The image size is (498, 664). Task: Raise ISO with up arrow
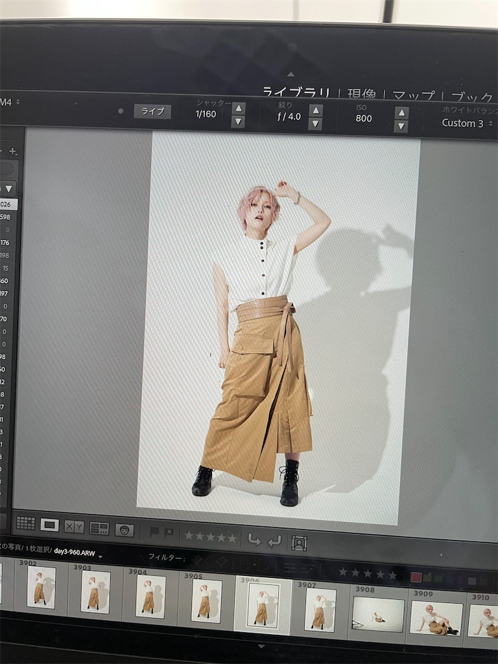(x=401, y=113)
